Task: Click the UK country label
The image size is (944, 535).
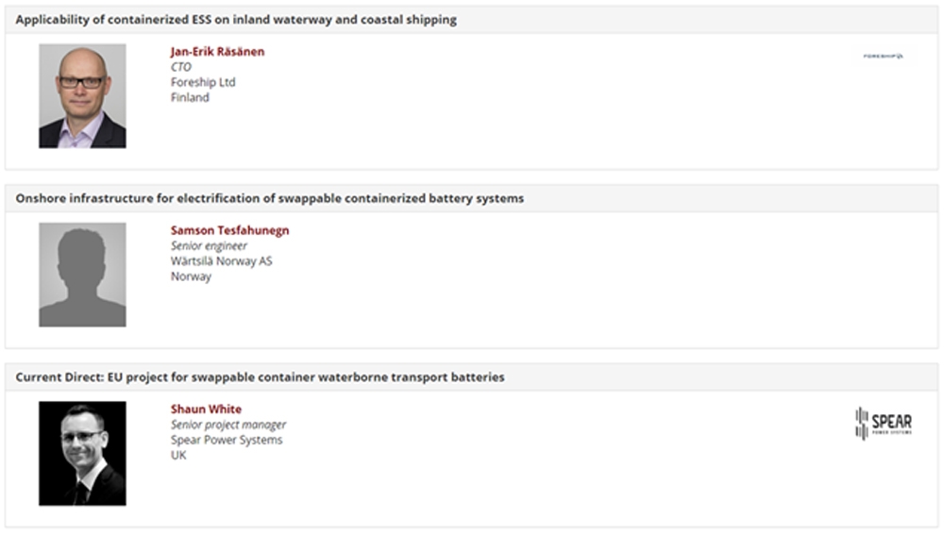Action: coord(178,455)
